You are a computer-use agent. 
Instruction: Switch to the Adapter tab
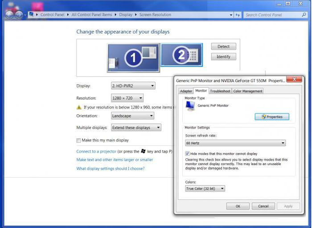pyautogui.click(x=186, y=91)
